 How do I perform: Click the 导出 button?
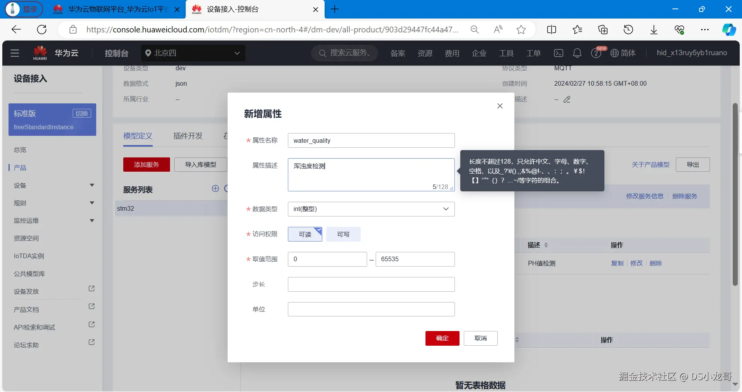693,165
